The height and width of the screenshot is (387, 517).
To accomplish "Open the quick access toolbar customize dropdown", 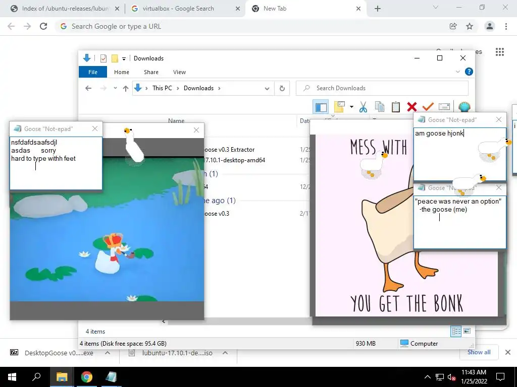I will click(124, 58).
